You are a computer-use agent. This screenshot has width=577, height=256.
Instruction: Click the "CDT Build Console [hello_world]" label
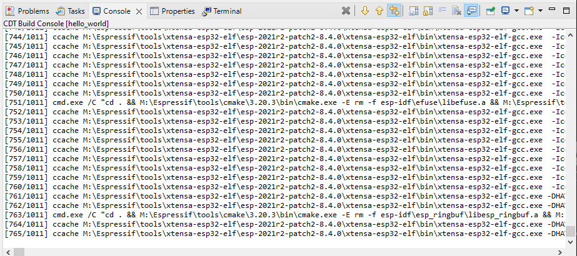[x=56, y=24]
